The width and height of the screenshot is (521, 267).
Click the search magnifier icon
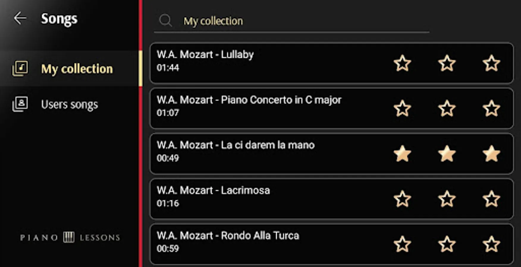coord(166,21)
